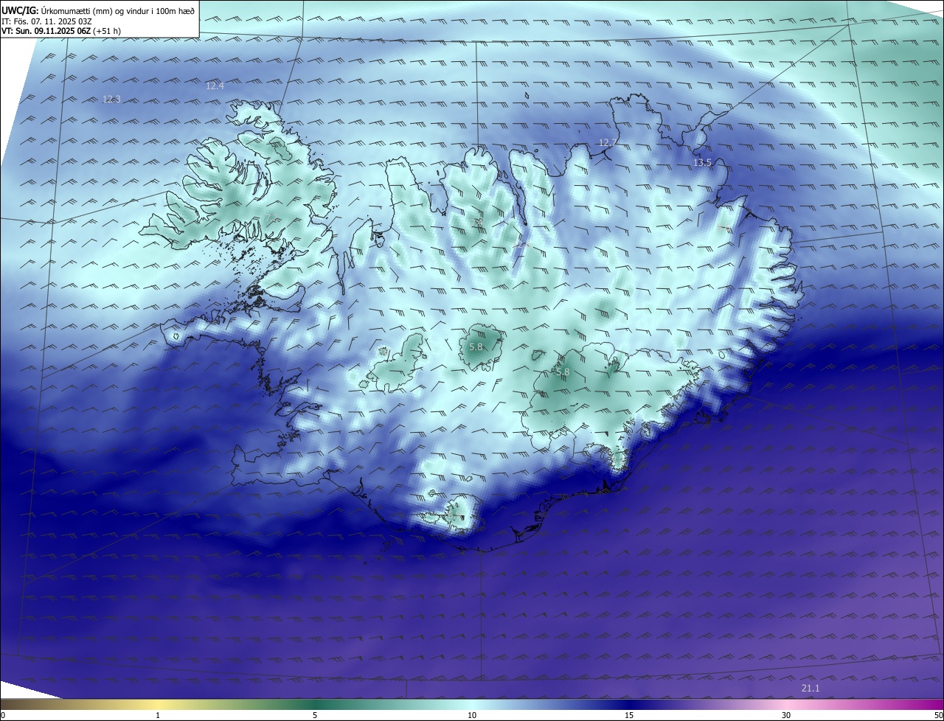This screenshot has width=944, height=721.
Task: Click the 12.3 value label
Action: click(111, 99)
